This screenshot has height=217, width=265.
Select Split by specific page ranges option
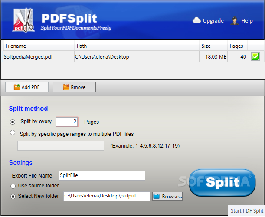click(13, 132)
